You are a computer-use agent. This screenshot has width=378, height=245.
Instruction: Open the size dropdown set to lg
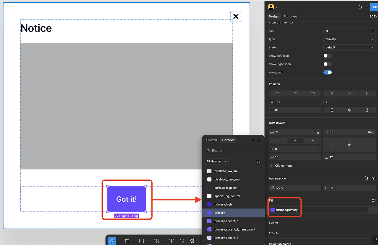(x=349, y=31)
